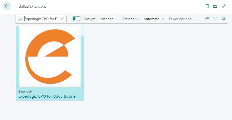232x120 pixels.
Task: Click Fewer options
Action: click(x=180, y=19)
